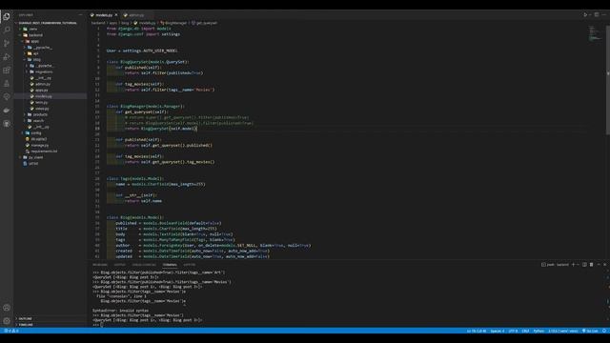This screenshot has width=610, height=343.
Task: Open the Source Control view
Action: [7, 43]
